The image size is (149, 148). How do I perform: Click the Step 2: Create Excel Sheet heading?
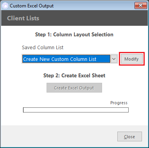74,75
